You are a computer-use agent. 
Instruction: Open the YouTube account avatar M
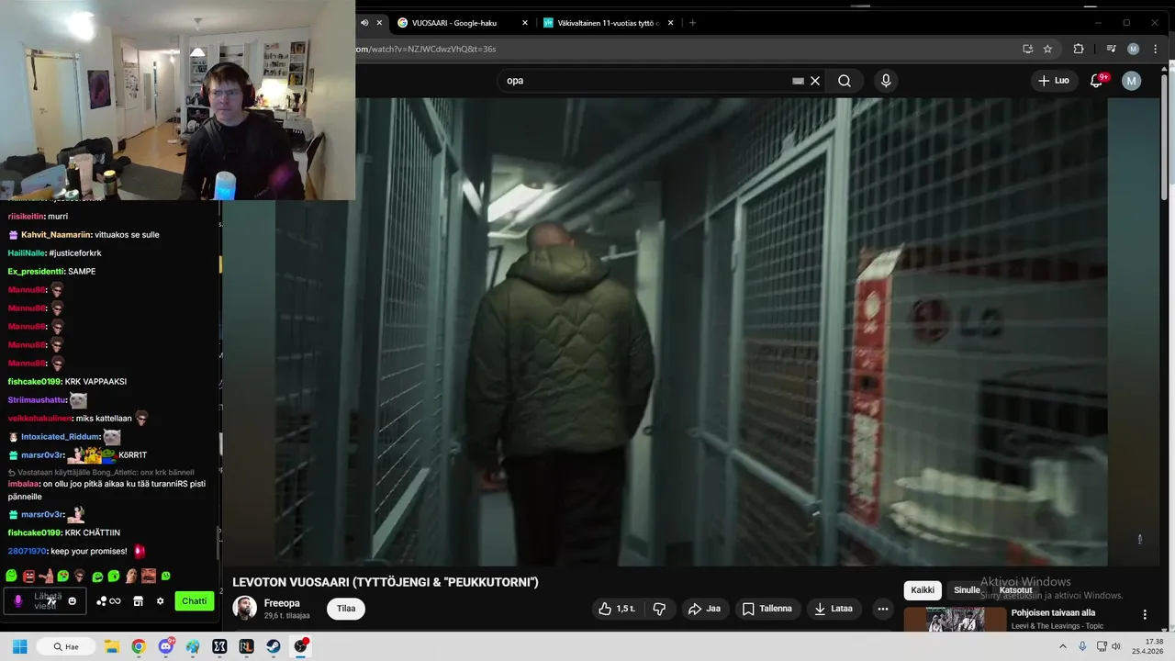pos(1132,81)
